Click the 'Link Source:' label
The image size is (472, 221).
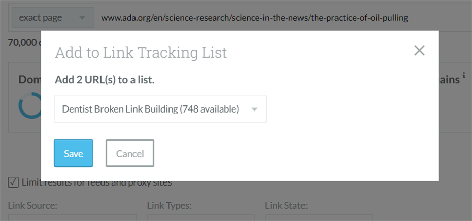pos(32,206)
